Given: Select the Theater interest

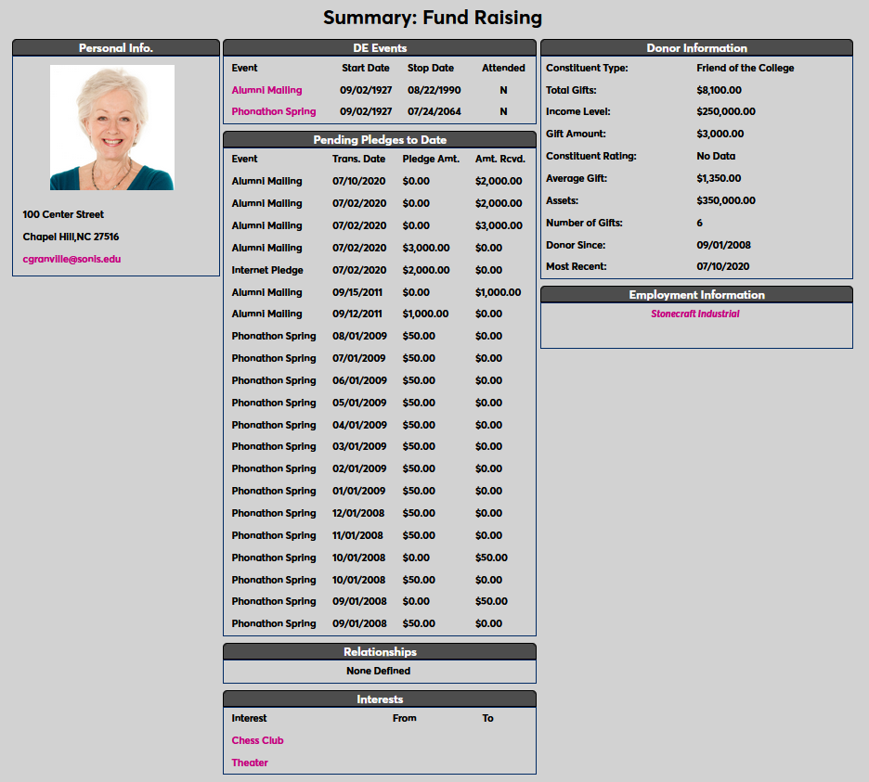Looking at the screenshot, I should point(250,763).
